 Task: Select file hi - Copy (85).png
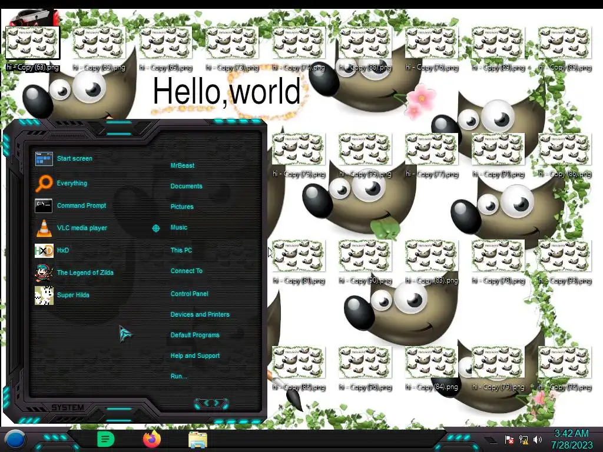click(x=565, y=48)
